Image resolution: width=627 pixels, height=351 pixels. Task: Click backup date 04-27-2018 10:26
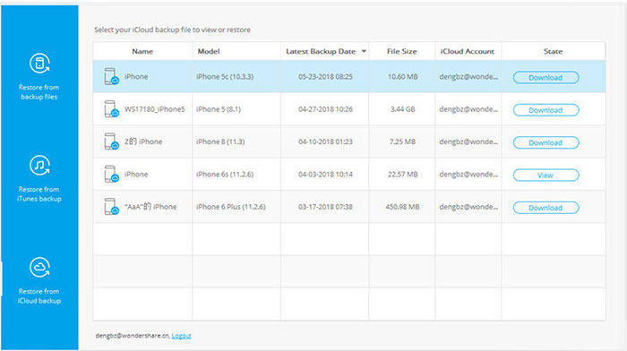(x=325, y=109)
